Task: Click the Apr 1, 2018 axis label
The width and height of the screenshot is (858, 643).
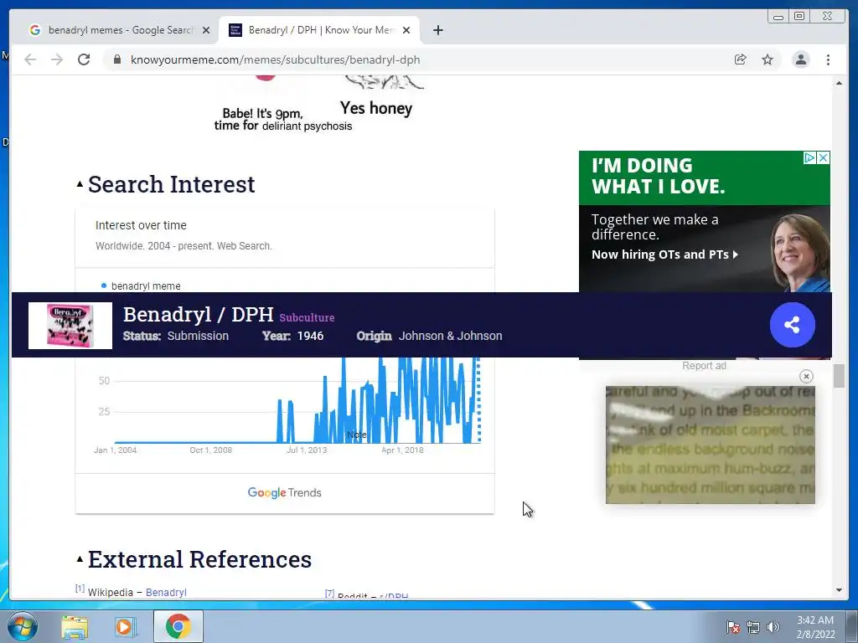Action: [x=402, y=450]
